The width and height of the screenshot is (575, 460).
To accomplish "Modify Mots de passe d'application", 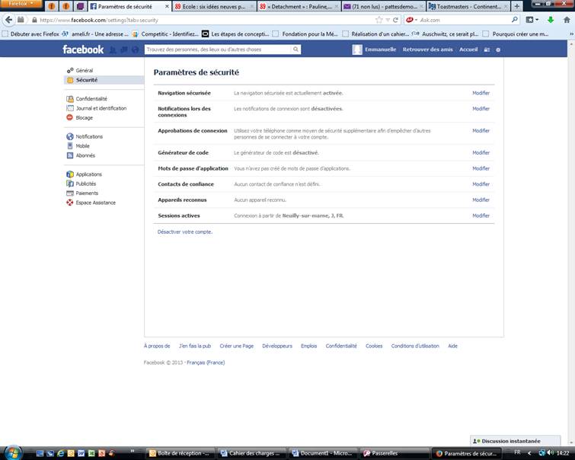I will 481,169.
